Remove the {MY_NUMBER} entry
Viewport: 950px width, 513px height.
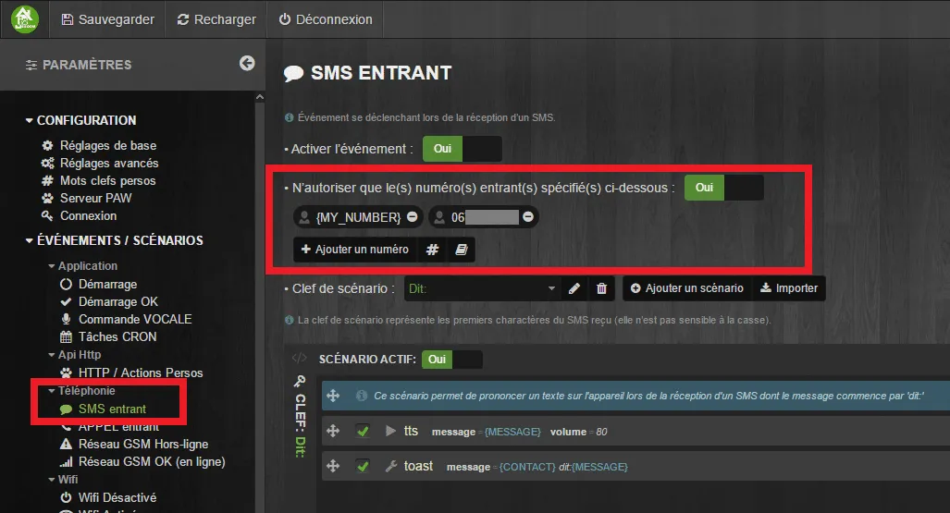tap(412, 217)
